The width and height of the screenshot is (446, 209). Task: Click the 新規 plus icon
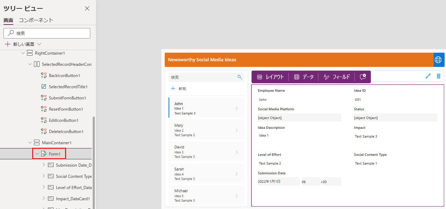[173, 89]
